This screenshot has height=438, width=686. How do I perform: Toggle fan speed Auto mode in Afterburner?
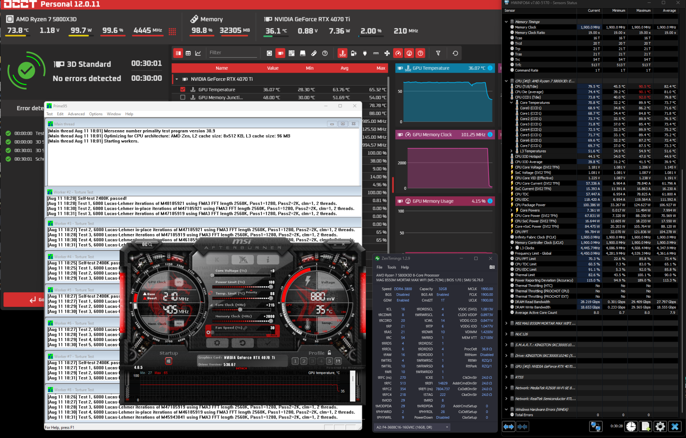pos(274,335)
